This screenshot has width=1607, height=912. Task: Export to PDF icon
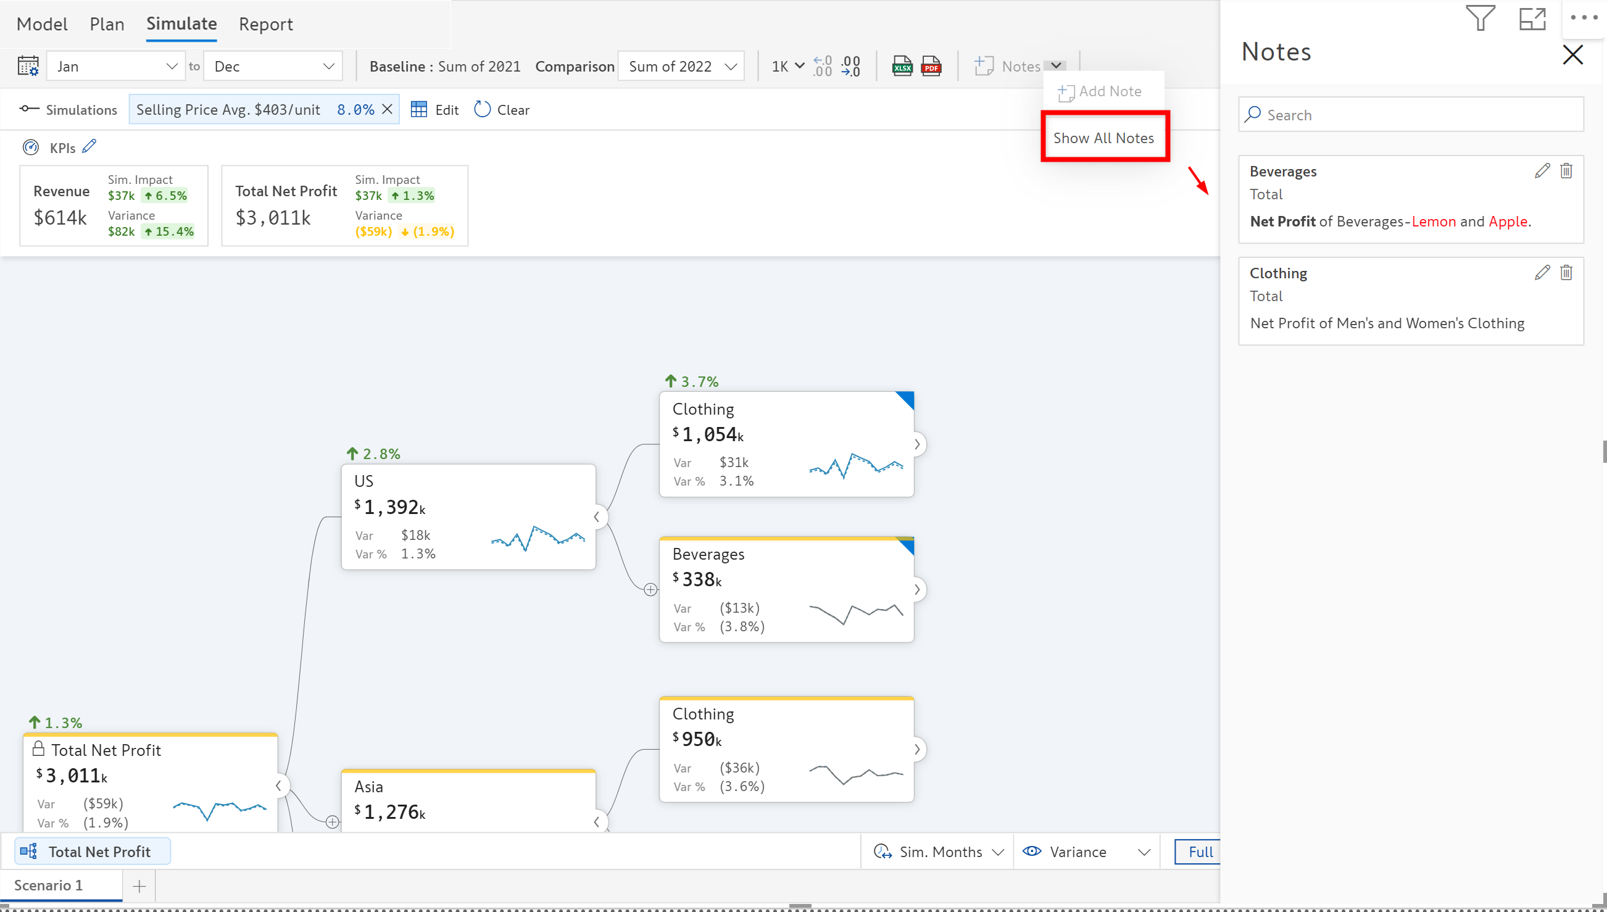[931, 67]
